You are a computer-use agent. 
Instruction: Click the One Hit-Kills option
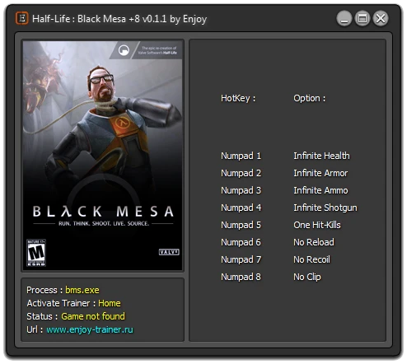click(x=317, y=225)
